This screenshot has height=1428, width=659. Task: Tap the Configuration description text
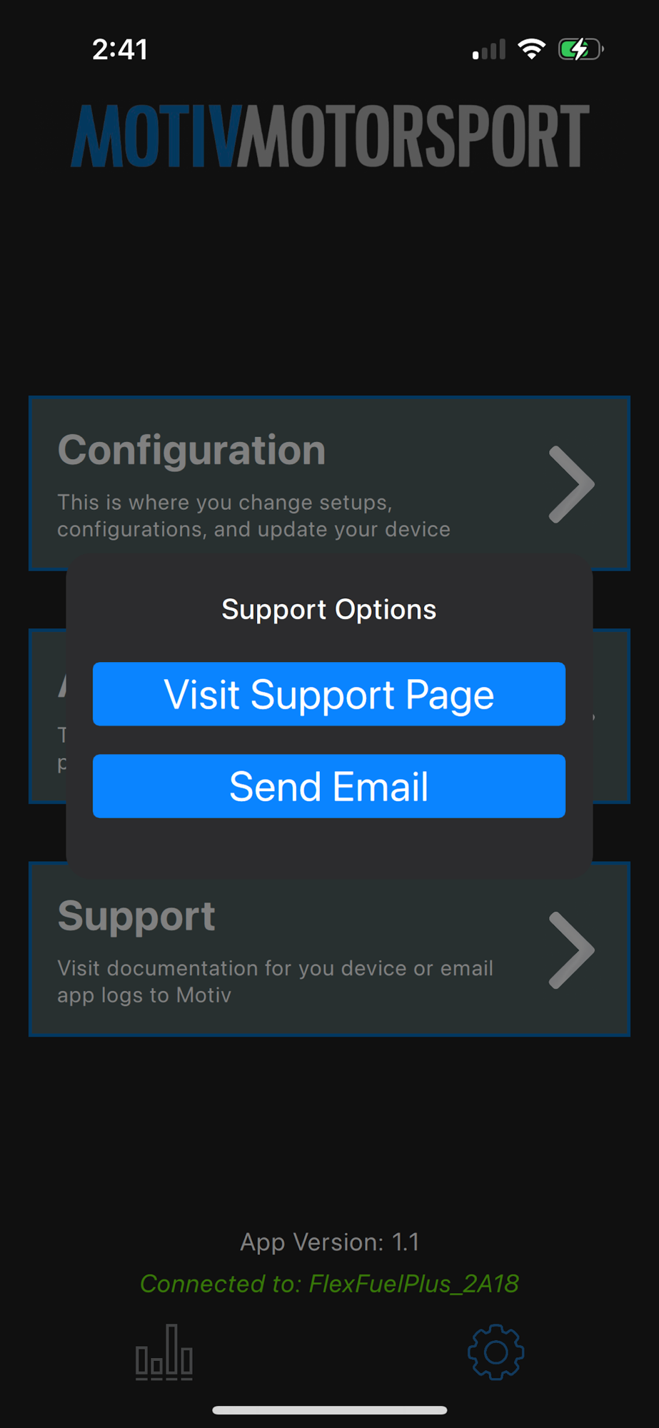click(x=253, y=516)
